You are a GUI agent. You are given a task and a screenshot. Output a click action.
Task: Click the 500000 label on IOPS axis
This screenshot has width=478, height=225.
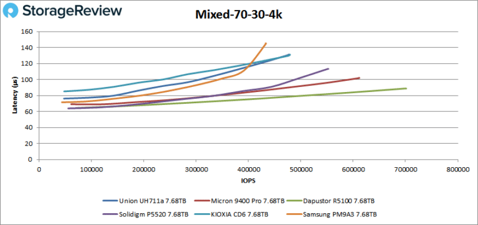coord(301,170)
